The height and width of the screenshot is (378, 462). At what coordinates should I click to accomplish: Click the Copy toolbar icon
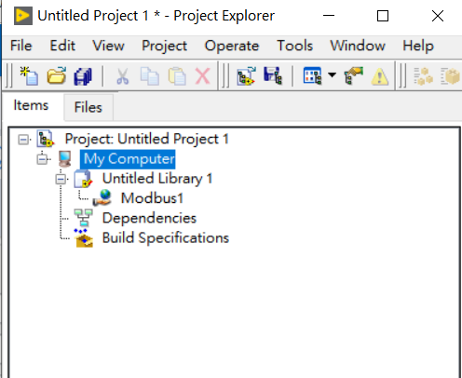[149, 76]
